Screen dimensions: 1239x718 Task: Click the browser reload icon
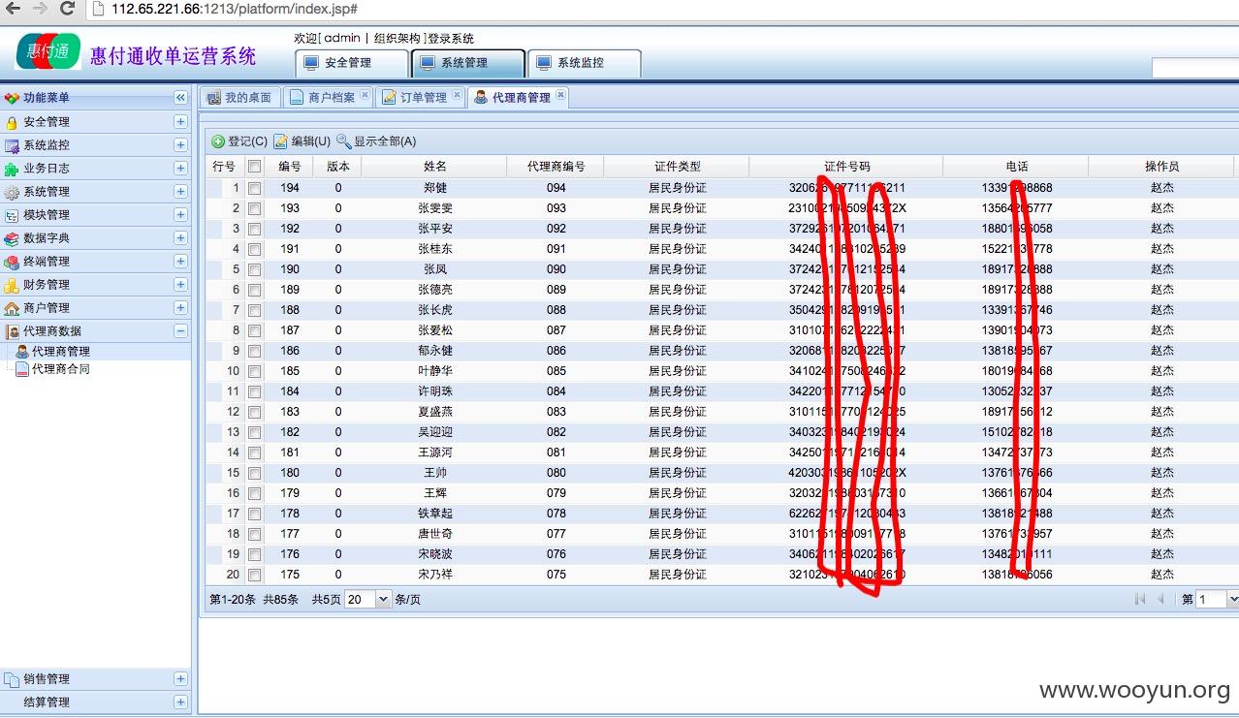coord(67,9)
